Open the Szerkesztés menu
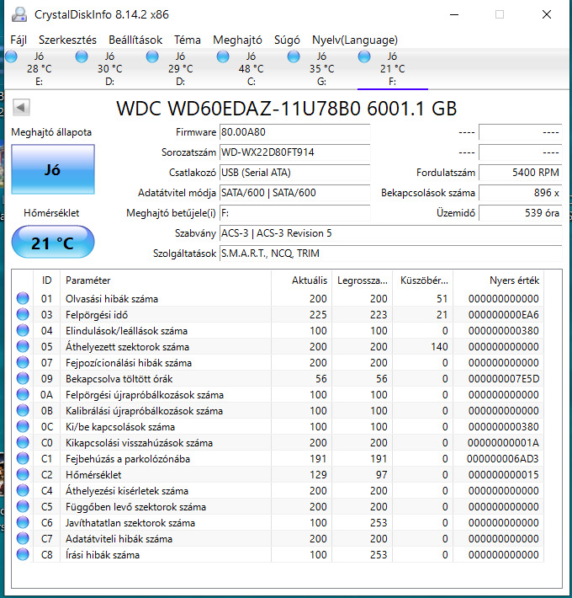The image size is (572, 598). [67, 40]
